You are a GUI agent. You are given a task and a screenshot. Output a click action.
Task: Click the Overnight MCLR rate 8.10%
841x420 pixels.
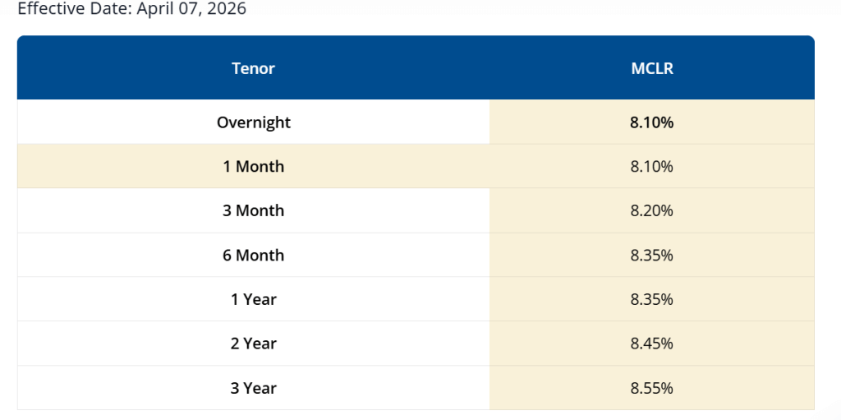point(651,122)
